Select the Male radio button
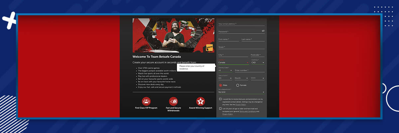 (220, 85)
